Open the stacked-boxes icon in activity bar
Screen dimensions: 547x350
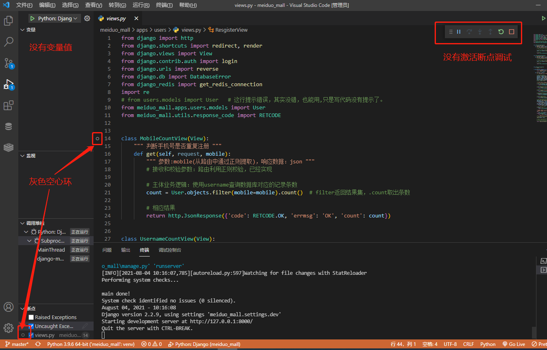(9, 147)
